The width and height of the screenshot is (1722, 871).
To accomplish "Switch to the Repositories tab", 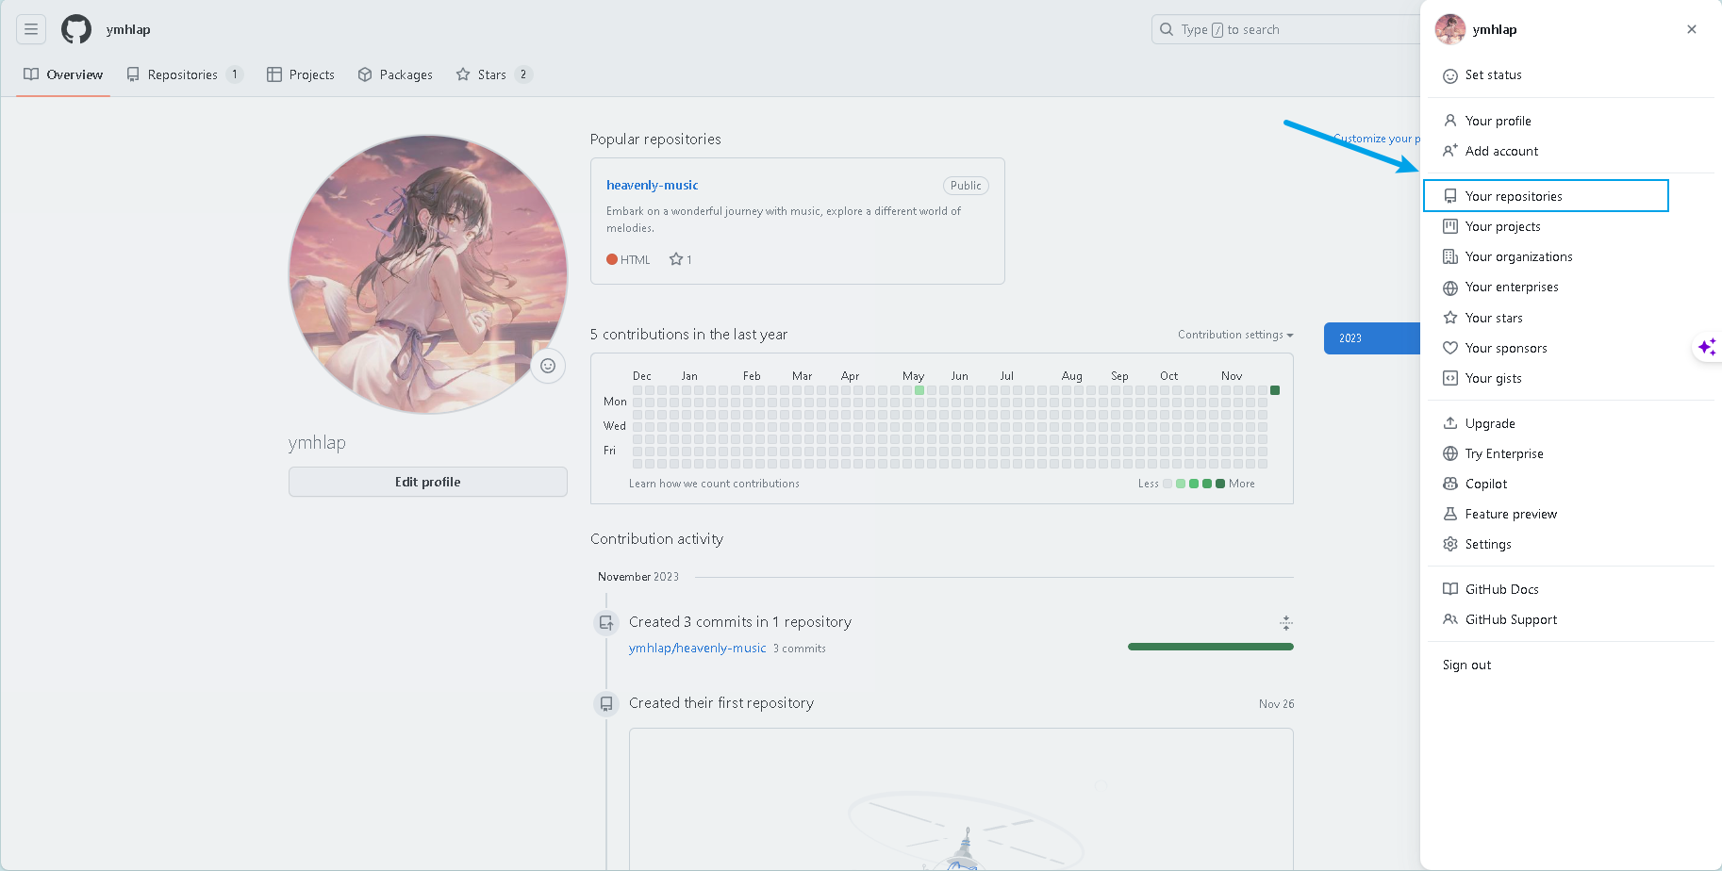I will [x=183, y=74].
